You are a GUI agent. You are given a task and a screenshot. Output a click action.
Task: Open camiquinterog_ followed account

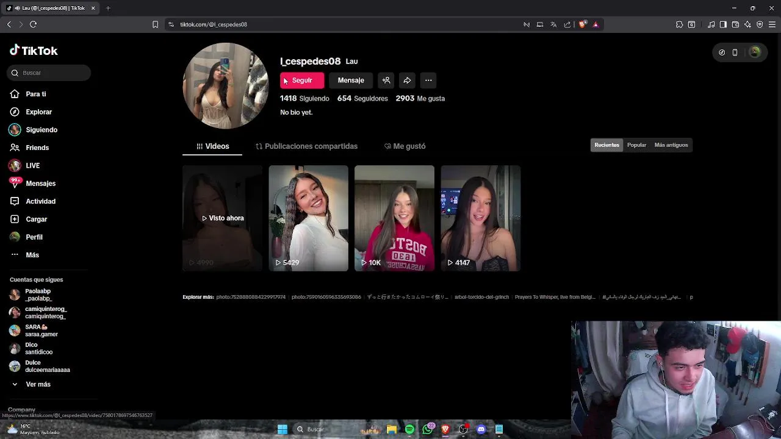coord(38,313)
